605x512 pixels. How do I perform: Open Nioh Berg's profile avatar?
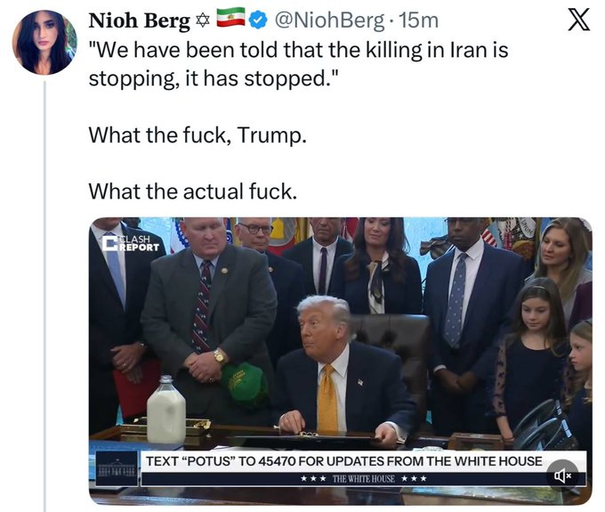tap(44, 42)
